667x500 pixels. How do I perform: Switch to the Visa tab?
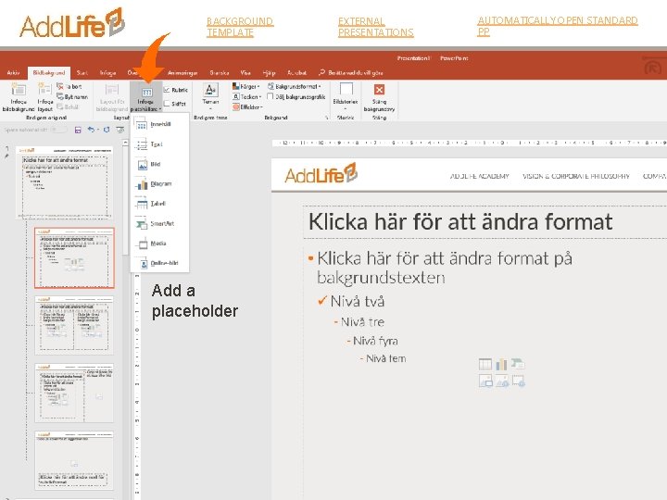coord(245,73)
